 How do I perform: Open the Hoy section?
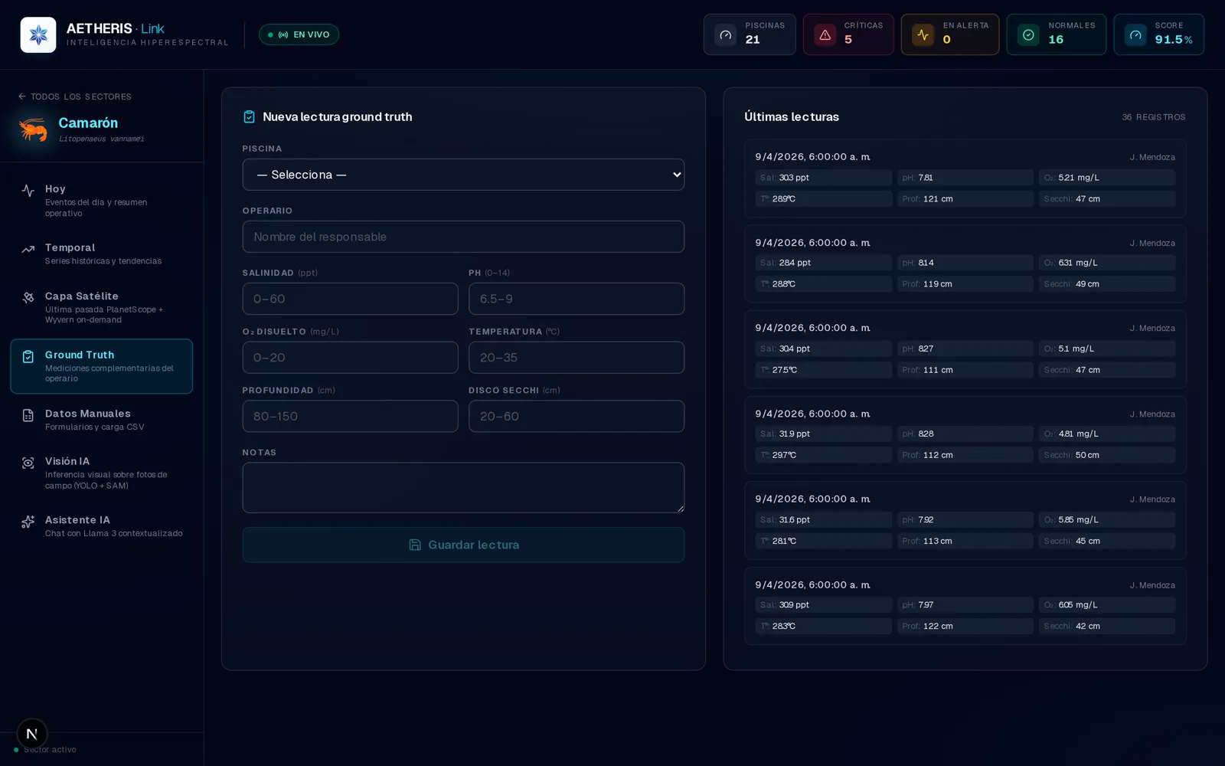tap(102, 200)
